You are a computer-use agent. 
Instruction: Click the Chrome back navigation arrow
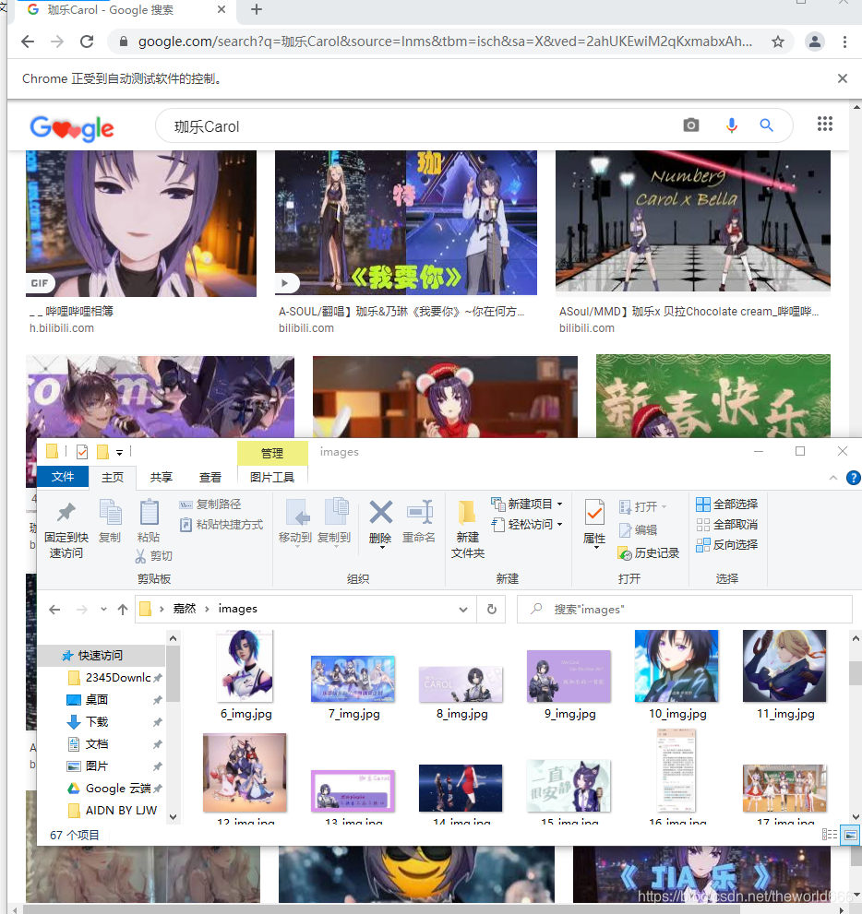[x=28, y=42]
